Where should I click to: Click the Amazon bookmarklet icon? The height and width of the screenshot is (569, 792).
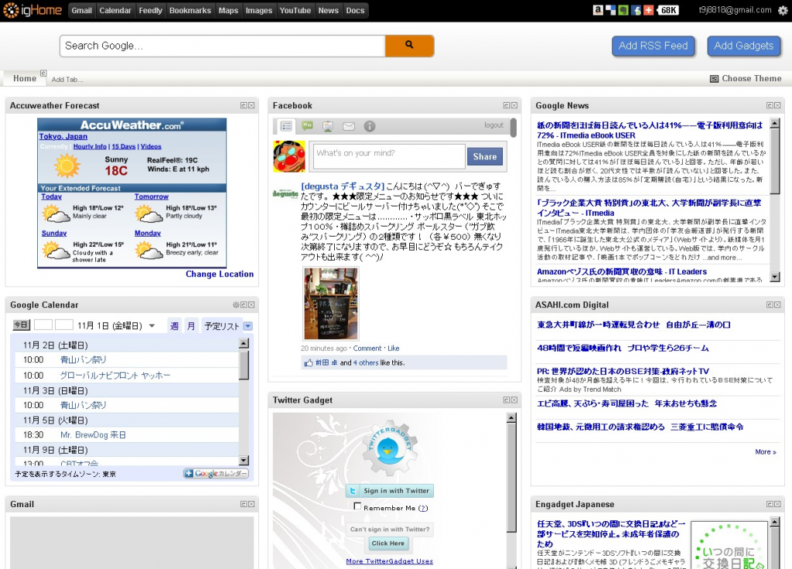[x=598, y=10]
